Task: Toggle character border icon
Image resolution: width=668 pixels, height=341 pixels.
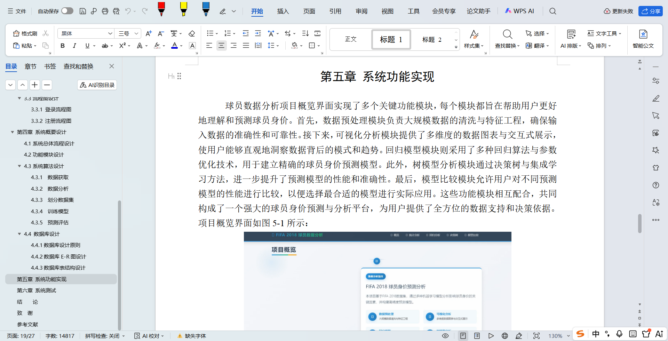Action: [x=192, y=46]
